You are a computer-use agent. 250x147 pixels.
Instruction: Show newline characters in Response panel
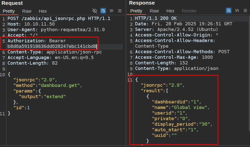click(237, 11)
